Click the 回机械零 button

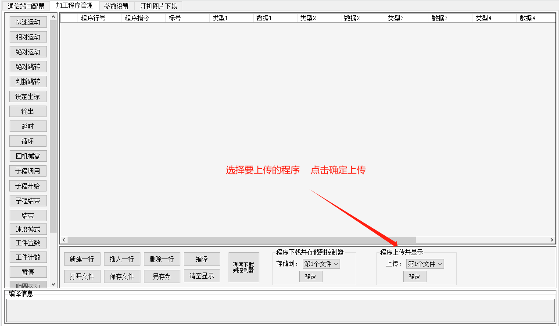[28, 156]
